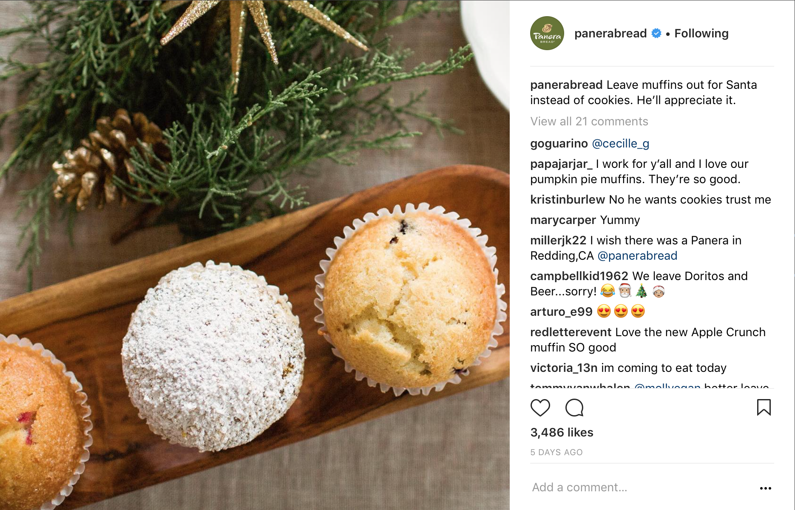Visit the papajarjar_ commenter profile
795x510 pixels.
[561, 164]
